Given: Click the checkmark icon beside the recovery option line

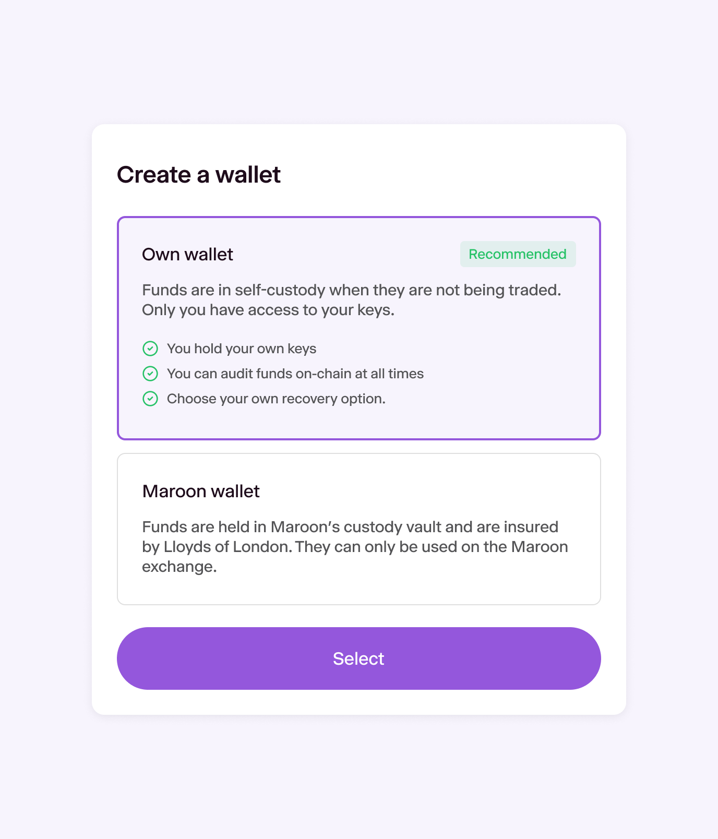Looking at the screenshot, I should tap(150, 399).
